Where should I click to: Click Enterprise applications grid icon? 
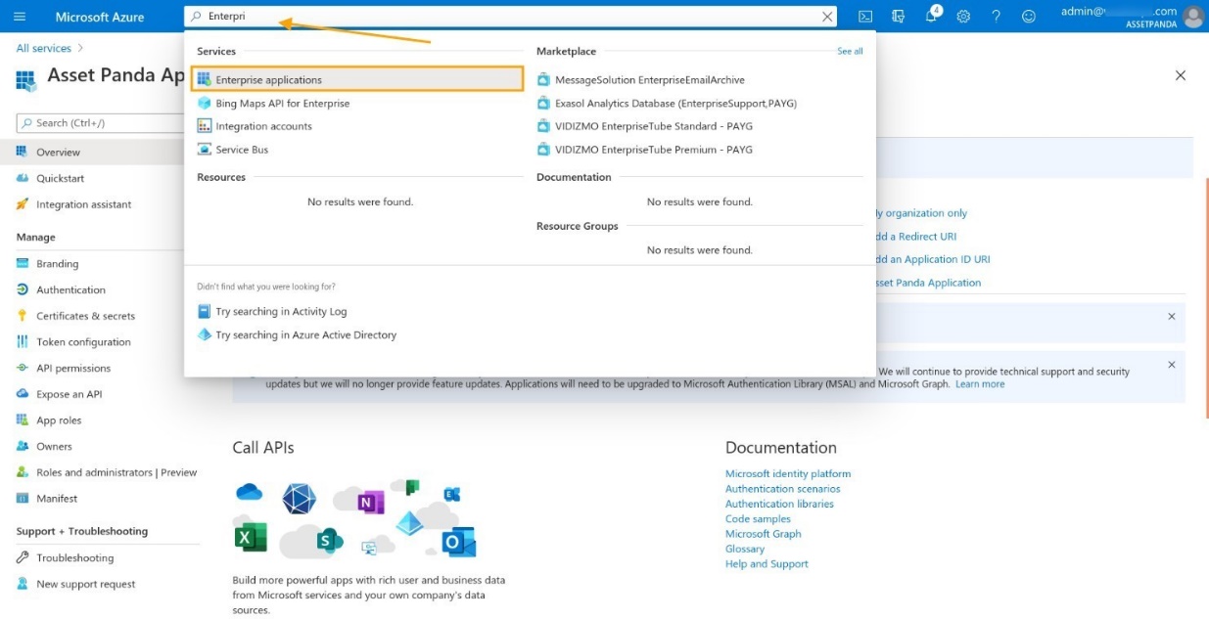[205, 79]
